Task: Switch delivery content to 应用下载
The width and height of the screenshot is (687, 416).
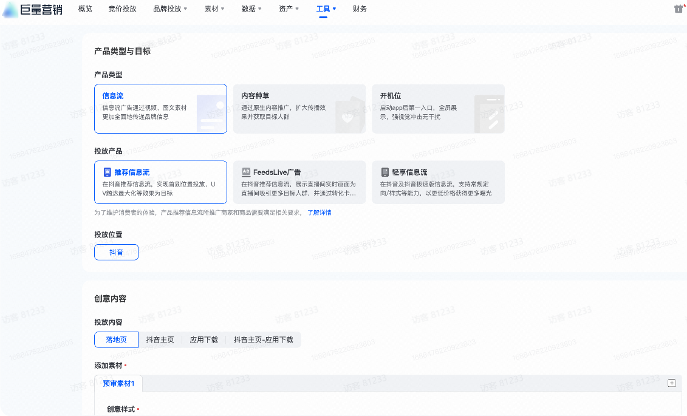Action: coord(203,340)
